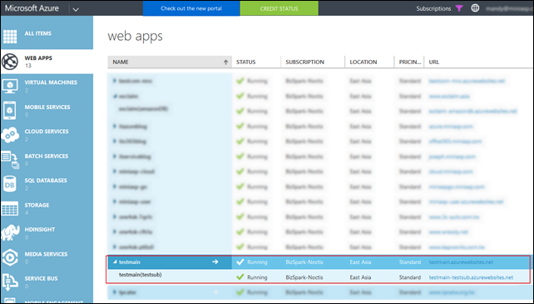
Task: Open Virtual Machines monitor icon
Action: coord(10,86)
